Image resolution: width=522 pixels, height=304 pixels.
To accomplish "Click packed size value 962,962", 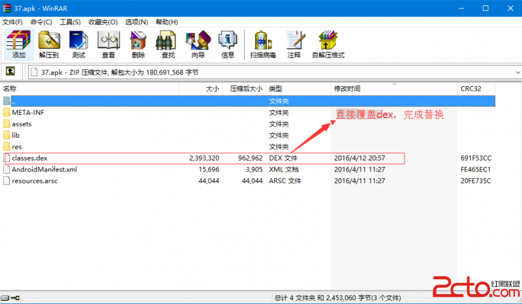I will pyautogui.click(x=251, y=158).
